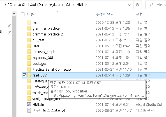Click the Safetyguard folder icon

pos(29,81)
